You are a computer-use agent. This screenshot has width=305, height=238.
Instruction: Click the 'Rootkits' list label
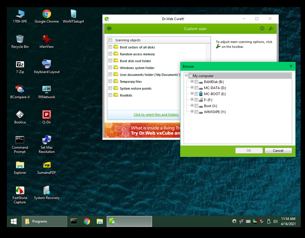(x=126, y=95)
